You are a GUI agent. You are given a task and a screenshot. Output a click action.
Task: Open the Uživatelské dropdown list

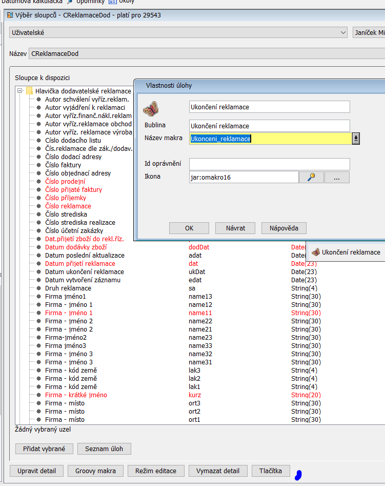tap(343, 32)
